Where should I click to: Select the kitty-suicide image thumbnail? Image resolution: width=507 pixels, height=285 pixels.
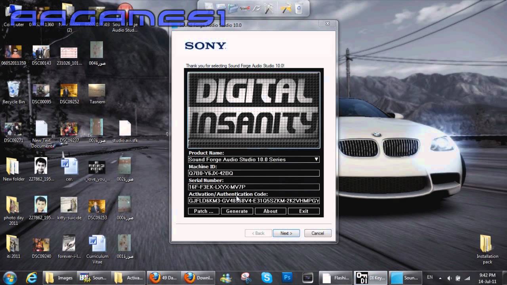pos(69,208)
